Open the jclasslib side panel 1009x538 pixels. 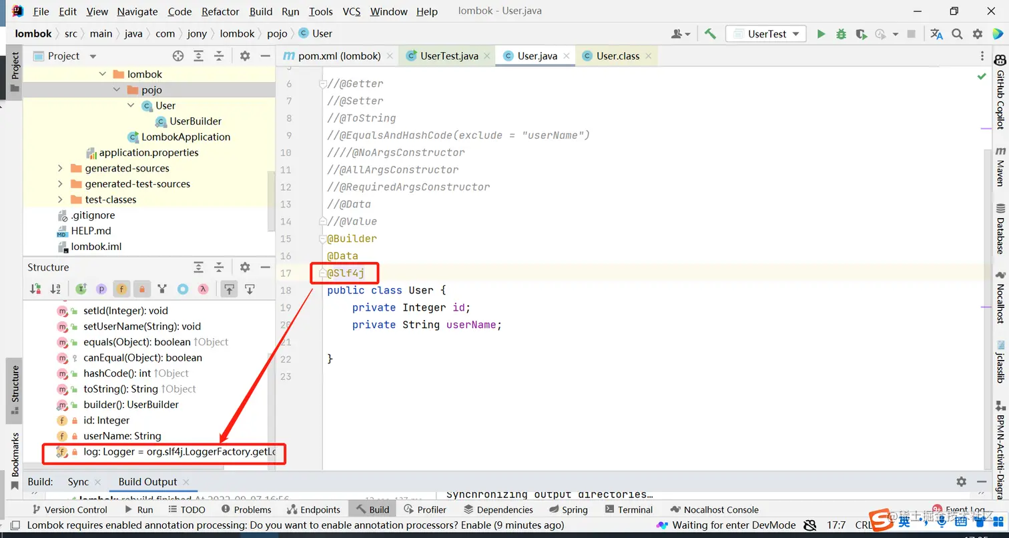pos(1000,361)
